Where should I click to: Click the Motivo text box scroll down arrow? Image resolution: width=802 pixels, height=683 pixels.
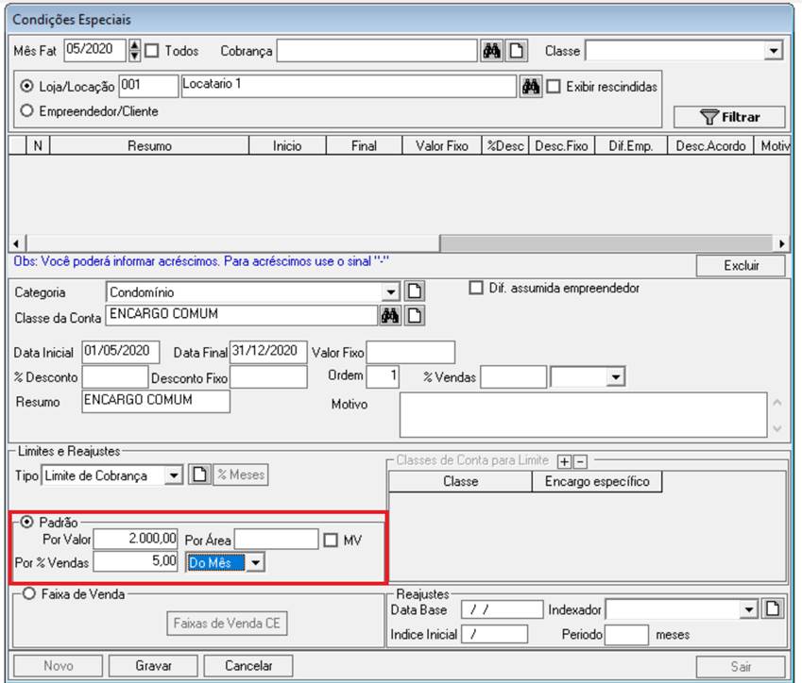(776, 428)
